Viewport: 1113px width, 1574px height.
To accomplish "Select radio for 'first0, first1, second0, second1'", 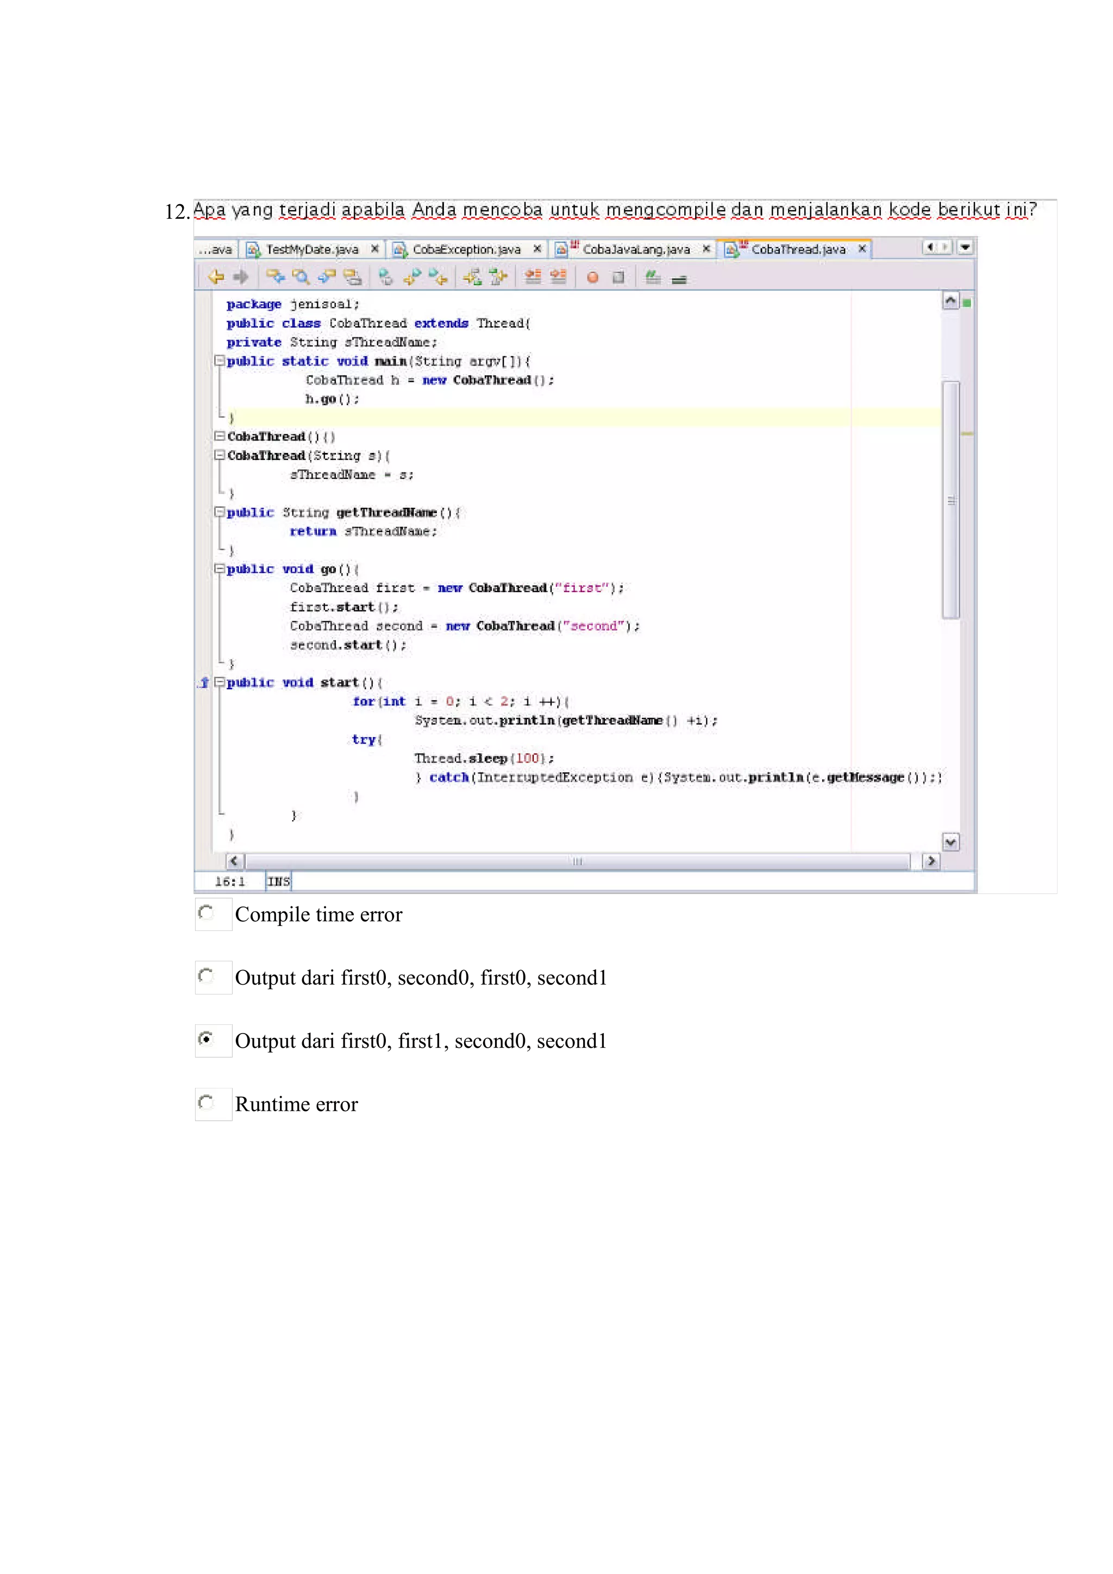I will (x=206, y=1039).
